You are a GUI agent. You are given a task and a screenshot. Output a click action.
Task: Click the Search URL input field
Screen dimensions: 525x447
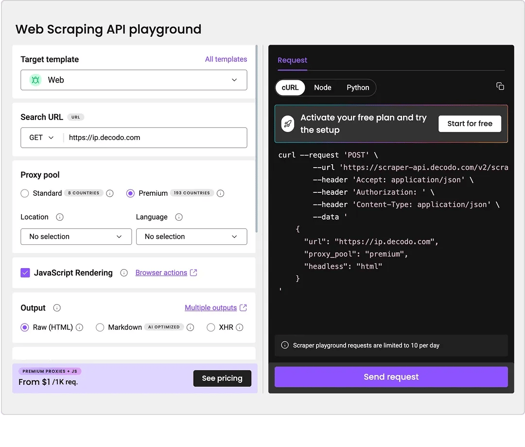tap(156, 138)
